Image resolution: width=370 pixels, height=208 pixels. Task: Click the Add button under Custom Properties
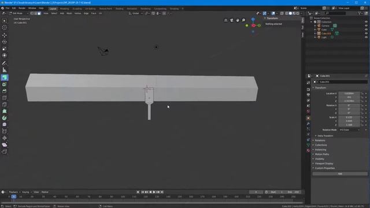[340, 174]
